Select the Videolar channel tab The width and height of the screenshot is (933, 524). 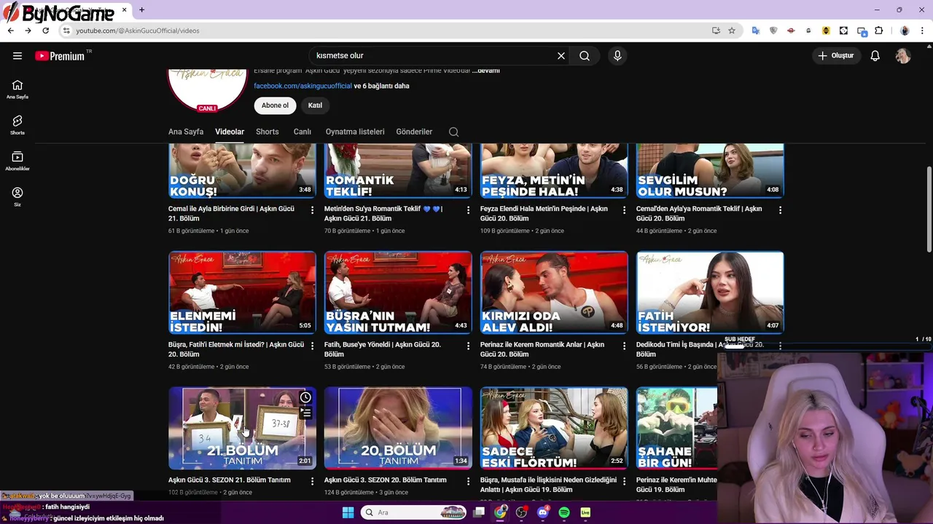point(230,132)
